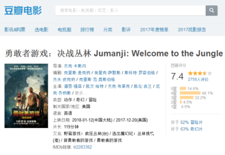Open actor 道恩·强森 link

tap(73, 86)
